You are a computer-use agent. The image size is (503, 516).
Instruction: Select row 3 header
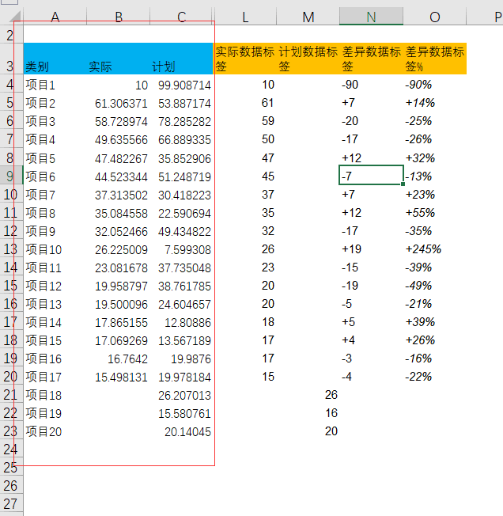click(x=12, y=59)
